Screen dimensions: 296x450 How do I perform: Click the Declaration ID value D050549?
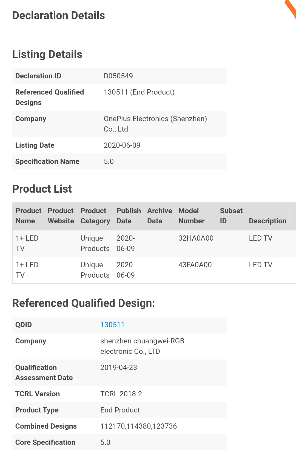click(118, 76)
